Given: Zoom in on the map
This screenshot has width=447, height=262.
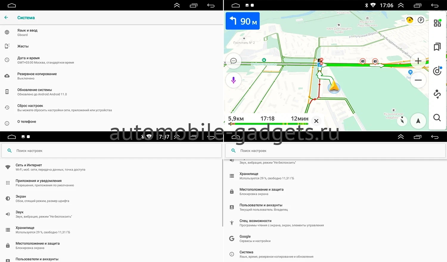Looking at the screenshot, I should pos(418,61).
